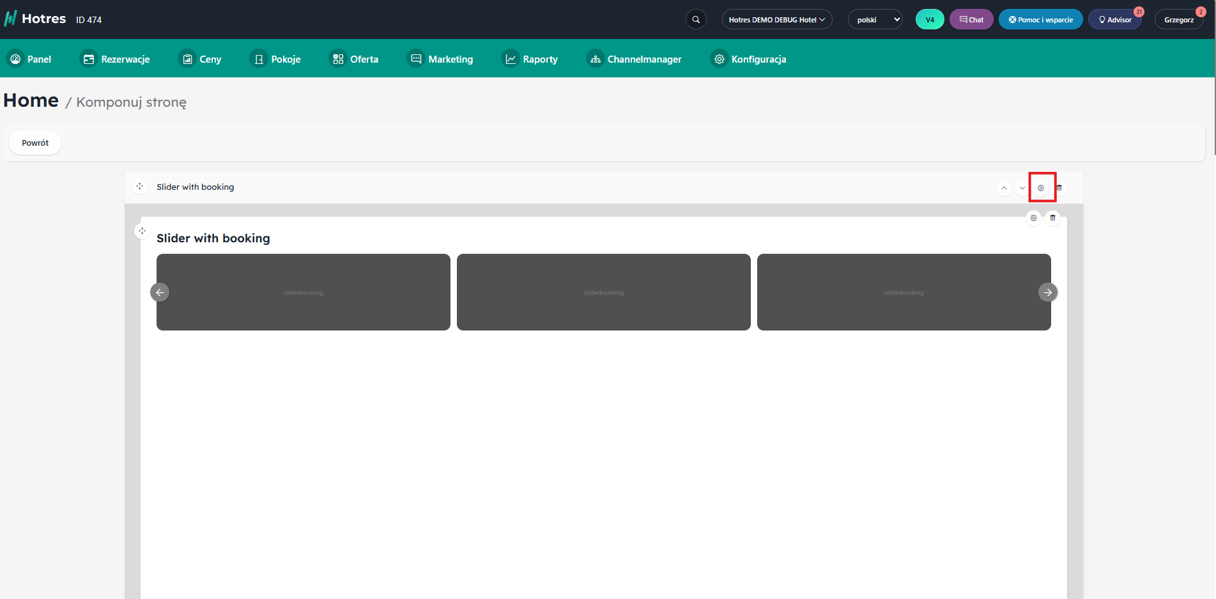Open the Grzegorz user menu
Image resolution: width=1216 pixels, height=599 pixels.
click(x=1178, y=20)
